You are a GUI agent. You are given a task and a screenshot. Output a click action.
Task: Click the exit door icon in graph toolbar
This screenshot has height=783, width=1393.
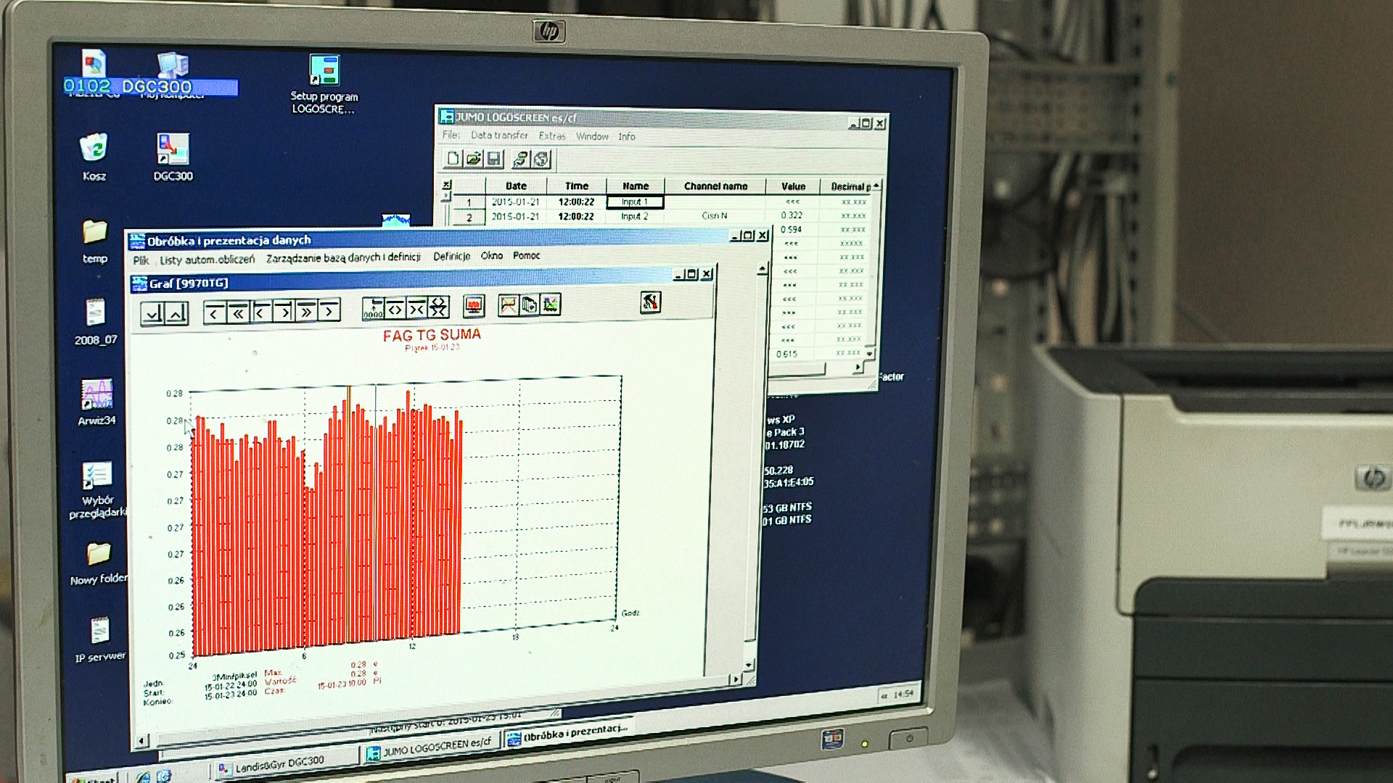pos(650,302)
